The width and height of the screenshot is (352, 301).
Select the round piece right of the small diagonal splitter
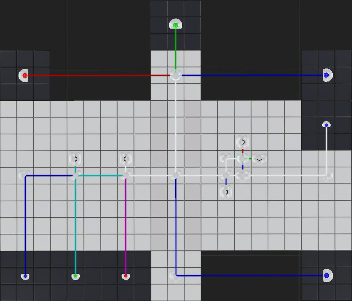pyautogui.click(x=243, y=175)
